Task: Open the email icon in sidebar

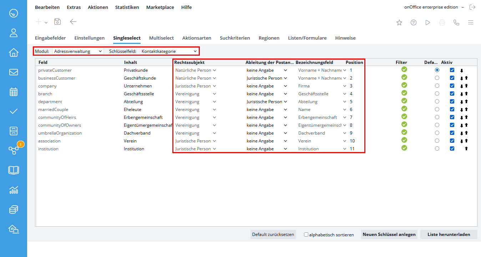Action: (14, 72)
